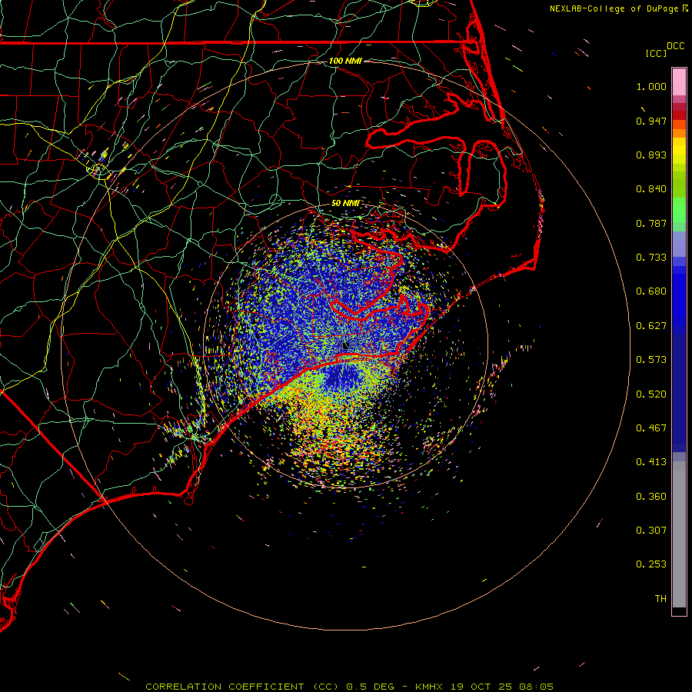Select the 0.893 legend value
Image resolution: width=692 pixels, height=692 pixels.
(x=651, y=155)
